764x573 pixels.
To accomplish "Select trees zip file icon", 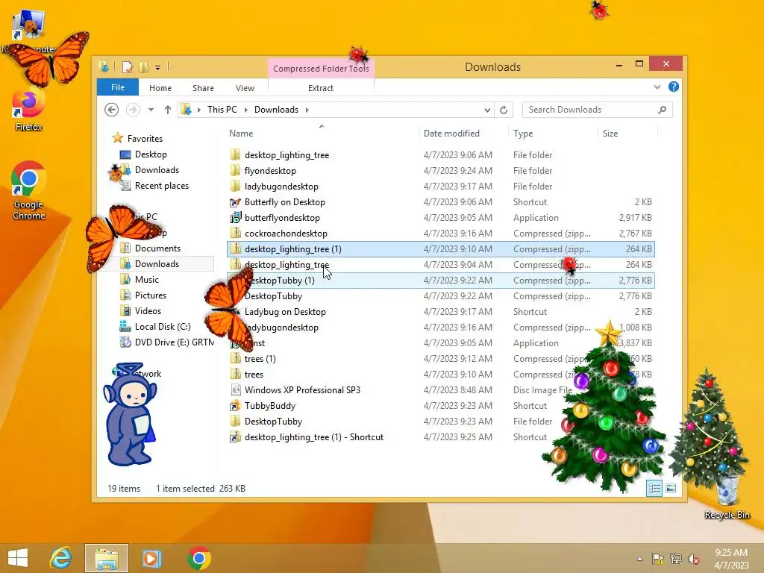I will [x=235, y=375].
